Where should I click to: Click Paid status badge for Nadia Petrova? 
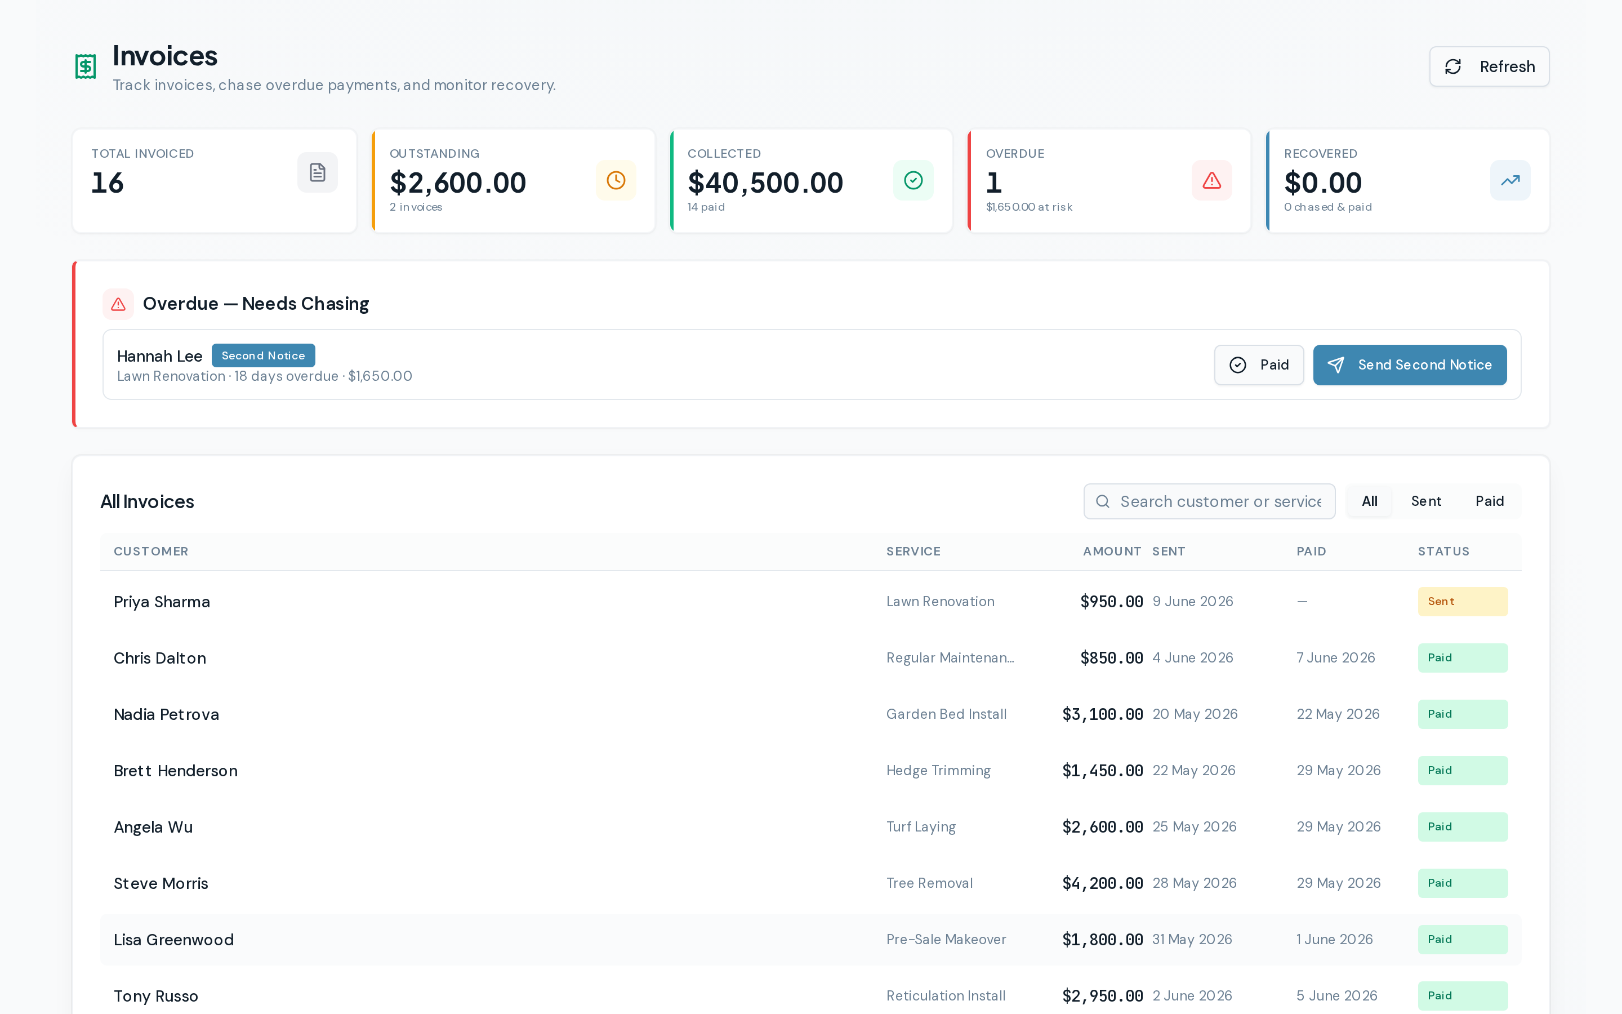pos(1463,714)
